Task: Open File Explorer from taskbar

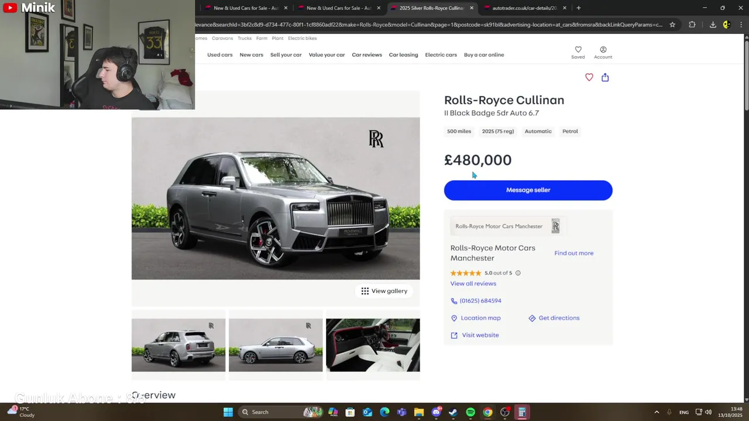Action: [419, 412]
